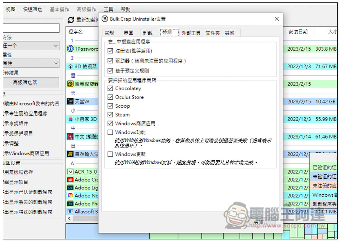Uncheck the Steam checkbox
Screen dimensions: 340x242
[x=110, y=115]
